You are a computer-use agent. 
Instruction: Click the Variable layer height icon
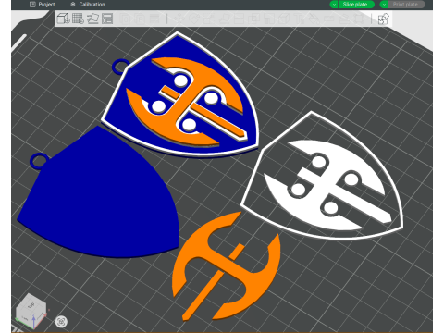point(154,18)
